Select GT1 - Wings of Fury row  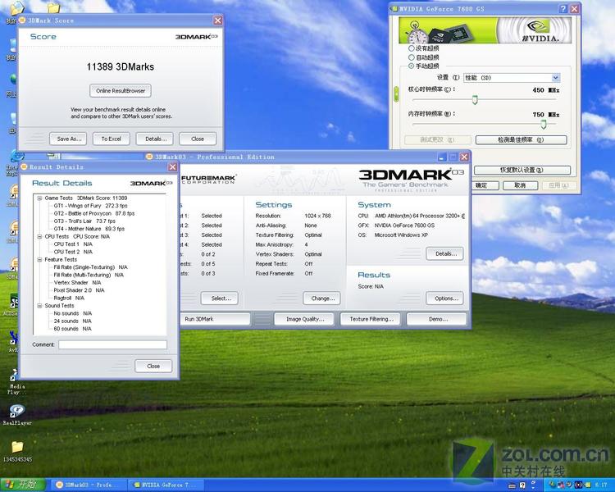click(x=90, y=206)
